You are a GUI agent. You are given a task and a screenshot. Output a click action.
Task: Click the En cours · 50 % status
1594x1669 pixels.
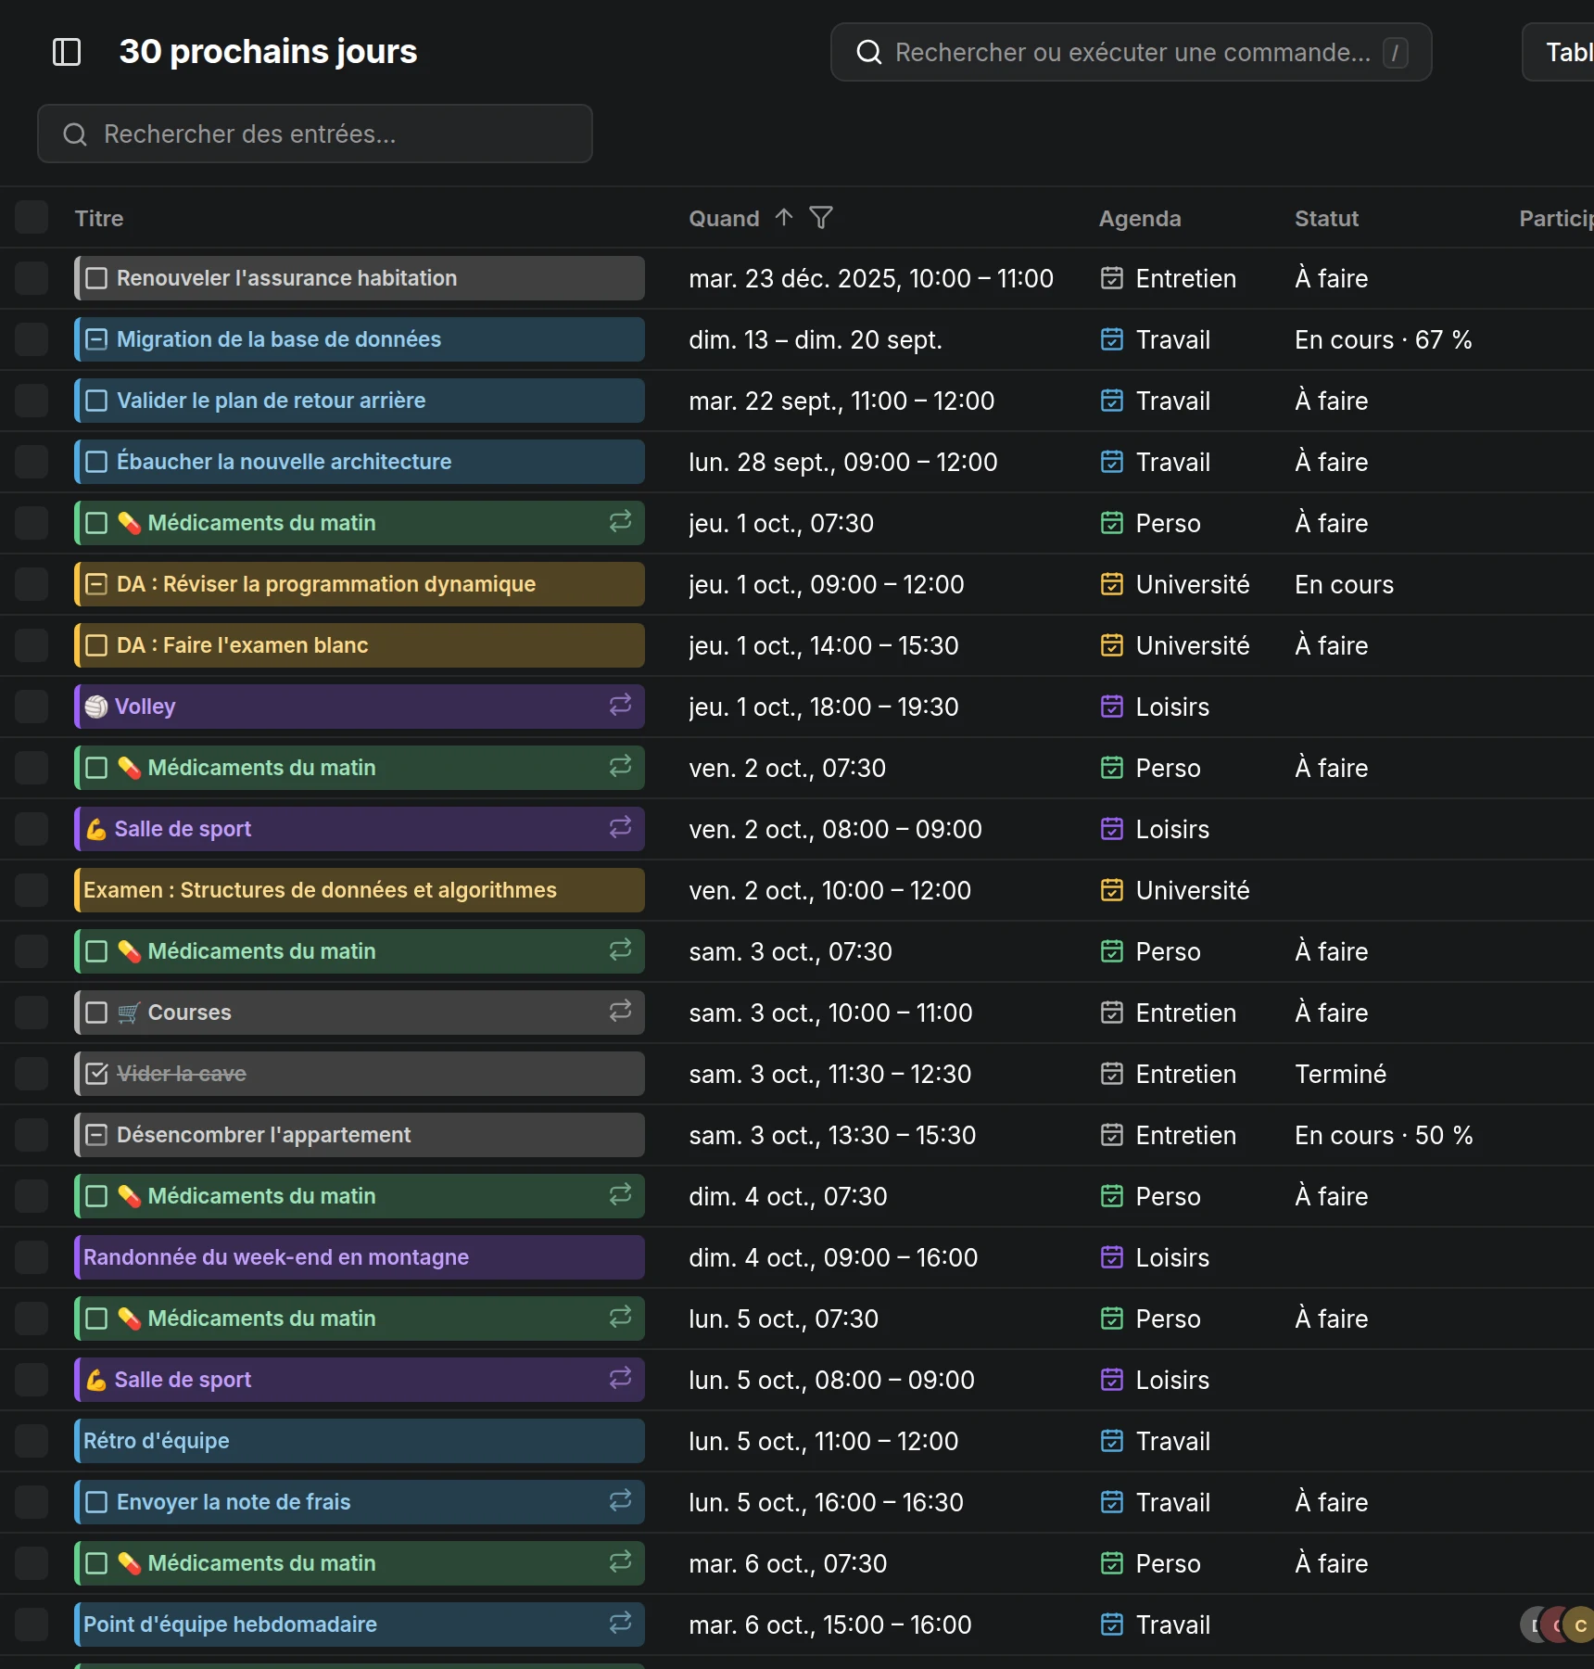tap(1384, 1135)
